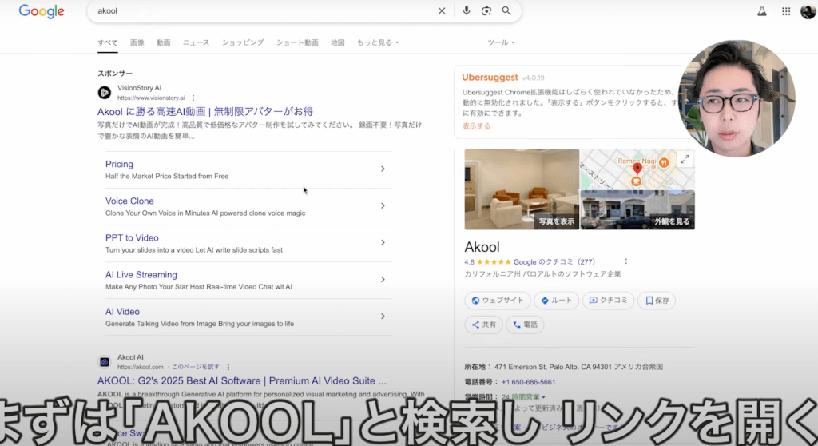The image size is (818, 446).
Task: Open the Voice Clone sitelink
Action: pos(129,201)
